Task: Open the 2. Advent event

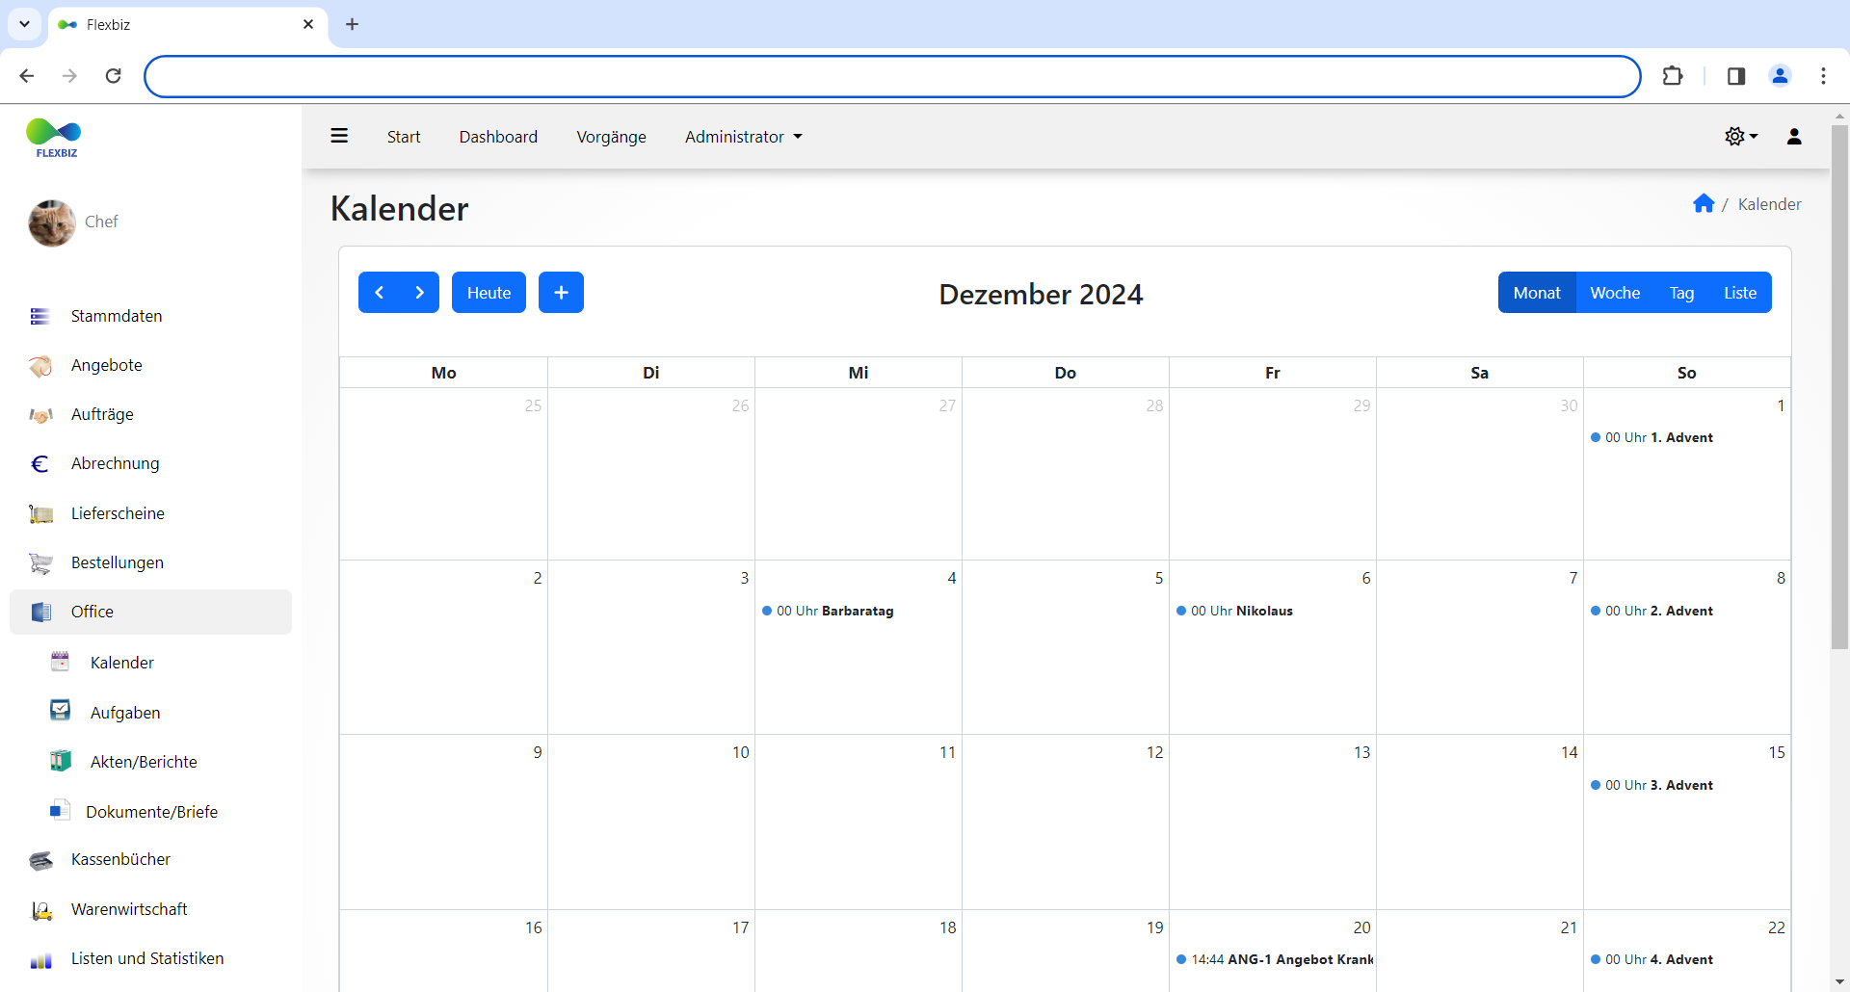Action: (1652, 611)
